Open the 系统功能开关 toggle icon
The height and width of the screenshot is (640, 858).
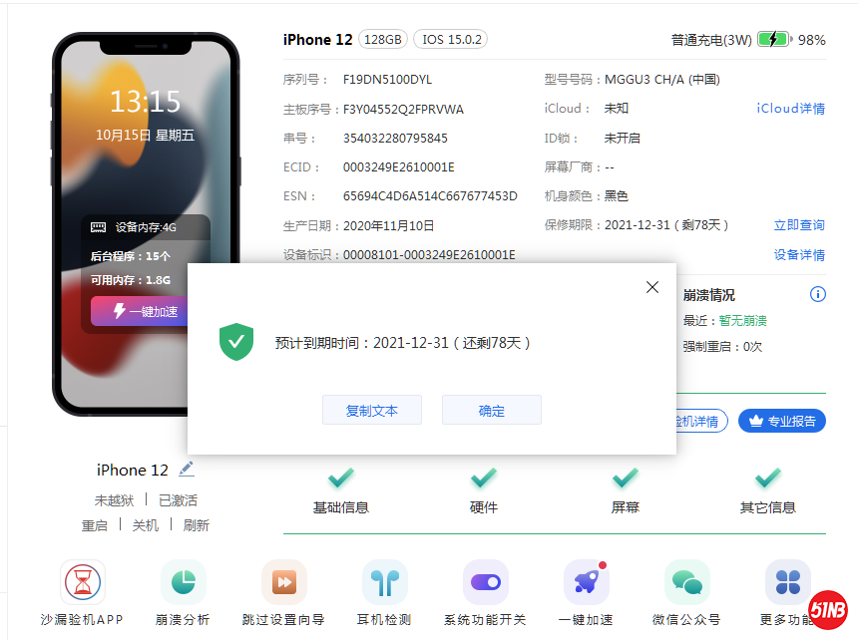pyautogui.click(x=485, y=582)
